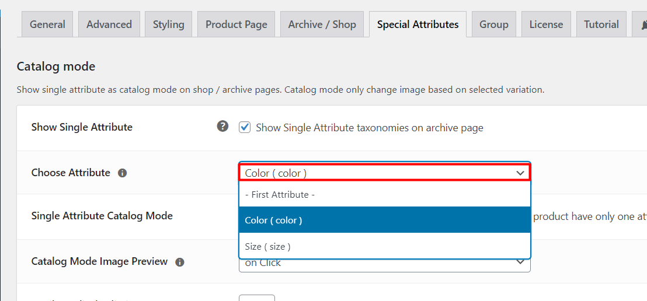Screen dimensions: 647x301
Task: Open the partially visible icon tab after Tutorial
Action: [639, 24]
